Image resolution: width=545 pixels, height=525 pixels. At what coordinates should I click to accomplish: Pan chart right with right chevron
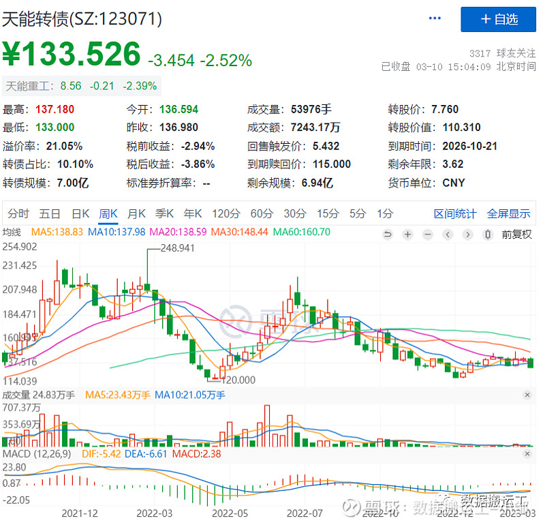[467, 235]
